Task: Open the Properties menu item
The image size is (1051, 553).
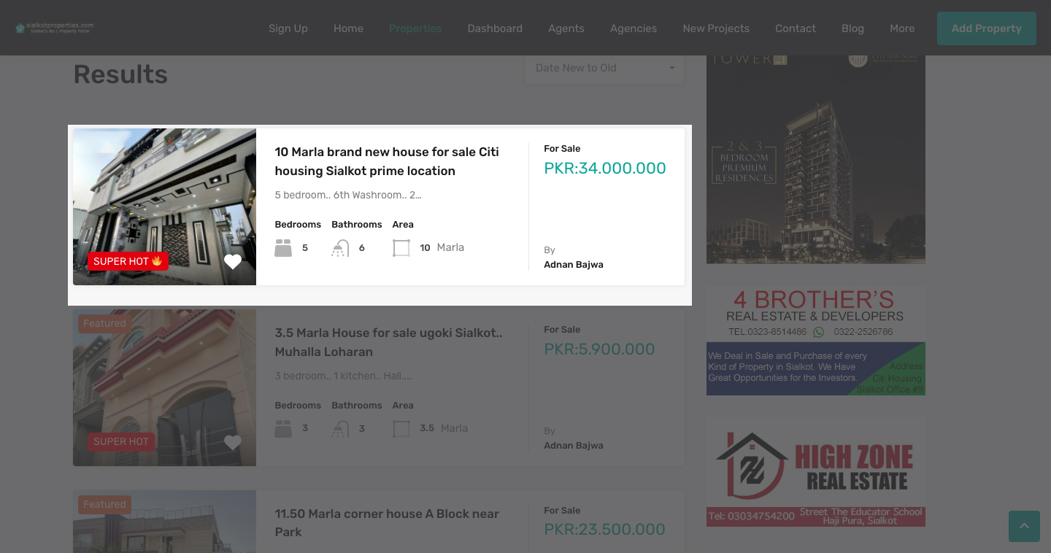Action: (x=415, y=28)
